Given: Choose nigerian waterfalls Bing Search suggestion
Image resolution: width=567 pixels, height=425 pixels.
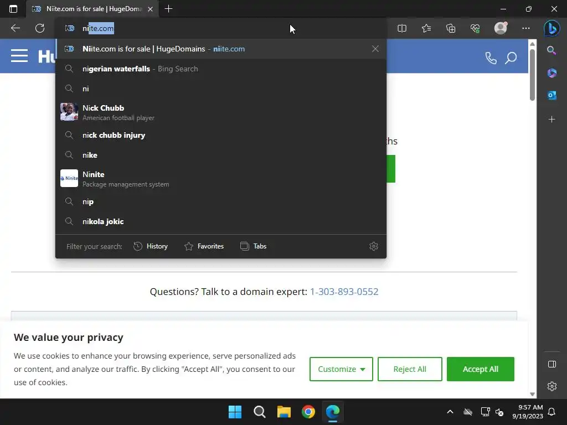Looking at the screenshot, I should 221,69.
